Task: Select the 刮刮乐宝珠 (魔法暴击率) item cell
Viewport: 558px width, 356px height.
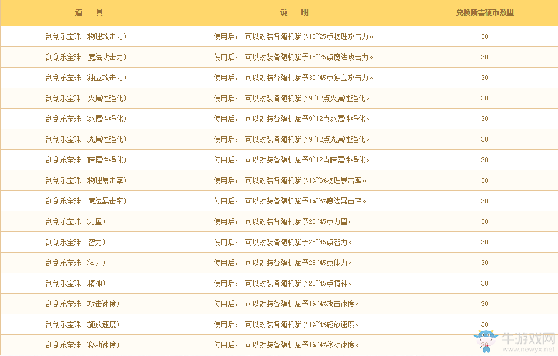Action: tap(86, 201)
